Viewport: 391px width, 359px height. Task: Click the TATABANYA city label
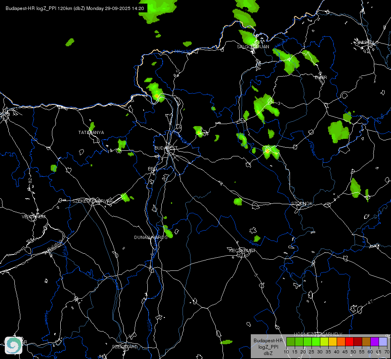click(91, 132)
